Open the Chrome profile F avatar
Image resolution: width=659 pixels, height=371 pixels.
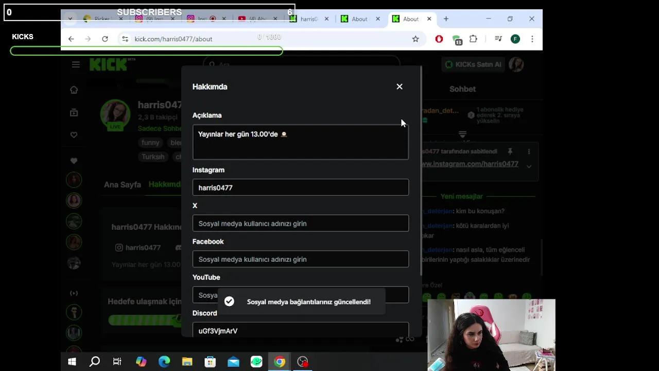pos(515,39)
